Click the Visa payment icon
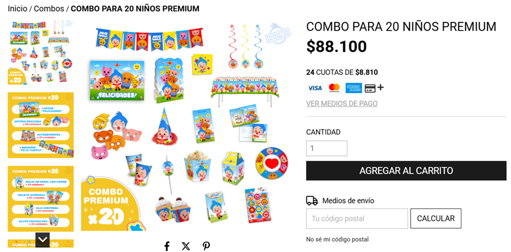The image size is (511, 252). [315, 88]
